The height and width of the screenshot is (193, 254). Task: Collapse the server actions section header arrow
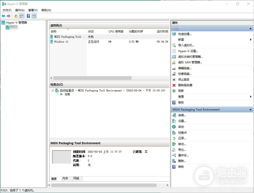tap(251, 28)
